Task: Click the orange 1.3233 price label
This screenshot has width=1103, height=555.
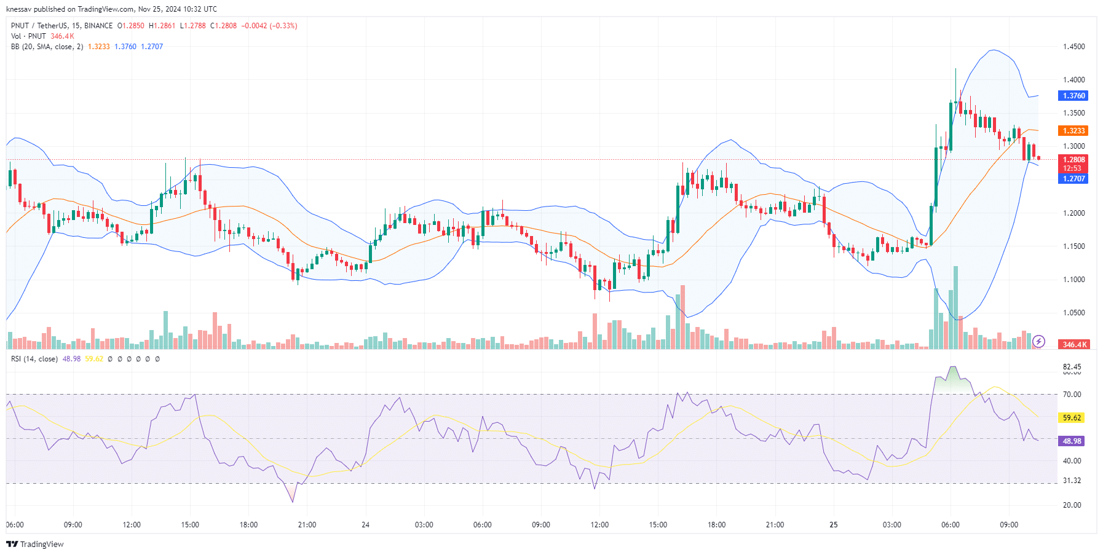Action: point(1073,131)
